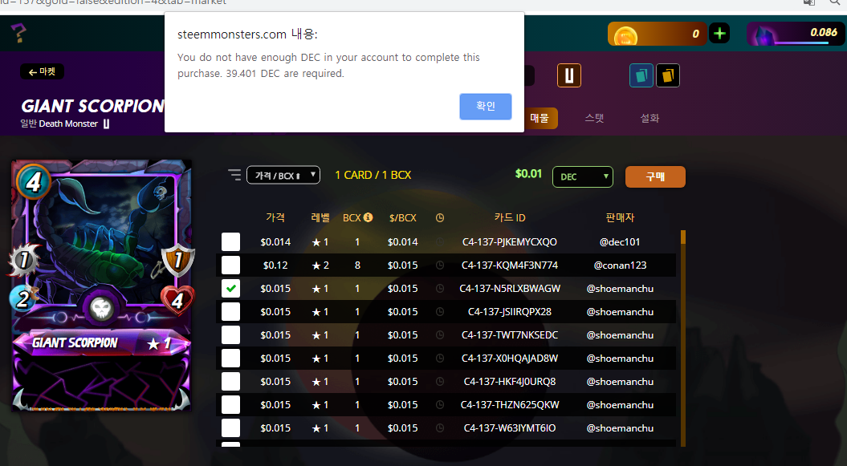
Task: Confirm the DEC alert dialog
Action: click(x=485, y=106)
